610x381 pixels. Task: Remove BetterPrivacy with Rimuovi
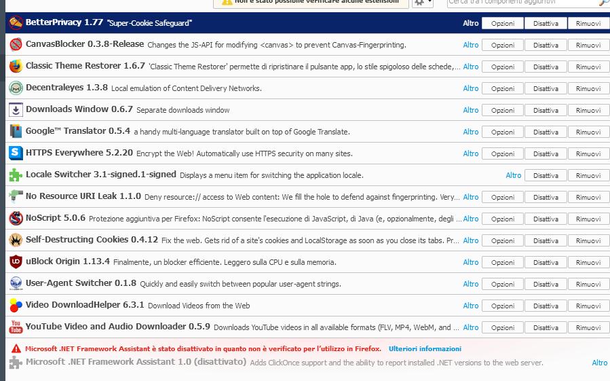pyautogui.click(x=588, y=23)
